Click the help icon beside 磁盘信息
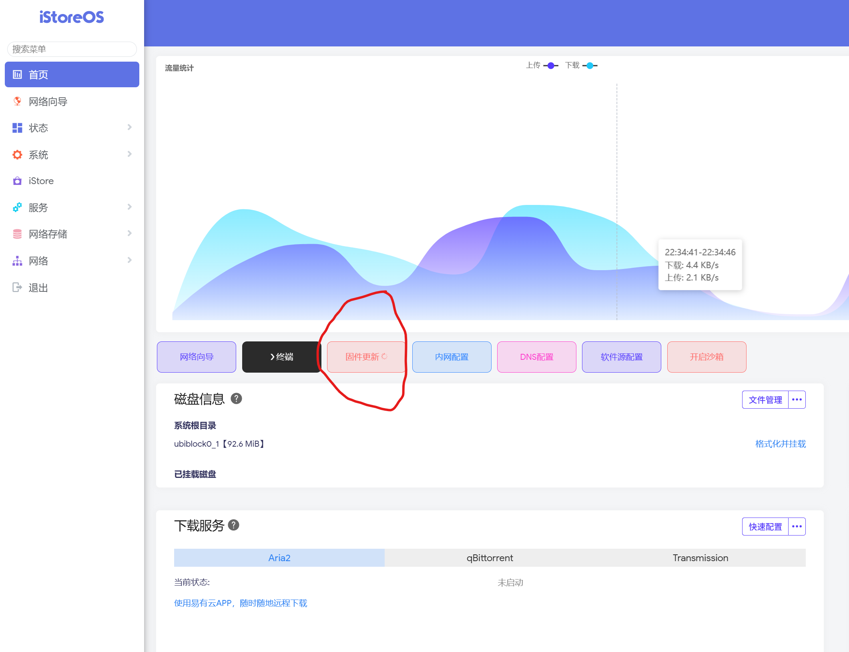 (x=236, y=399)
